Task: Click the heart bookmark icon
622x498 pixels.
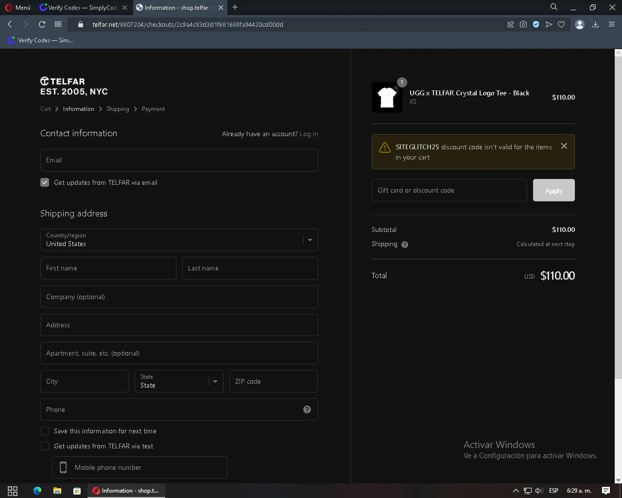Action: tap(561, 24)
